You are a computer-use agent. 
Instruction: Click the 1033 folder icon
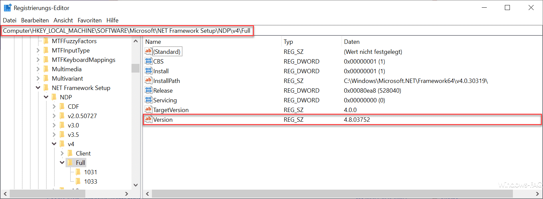click(78, 182)
